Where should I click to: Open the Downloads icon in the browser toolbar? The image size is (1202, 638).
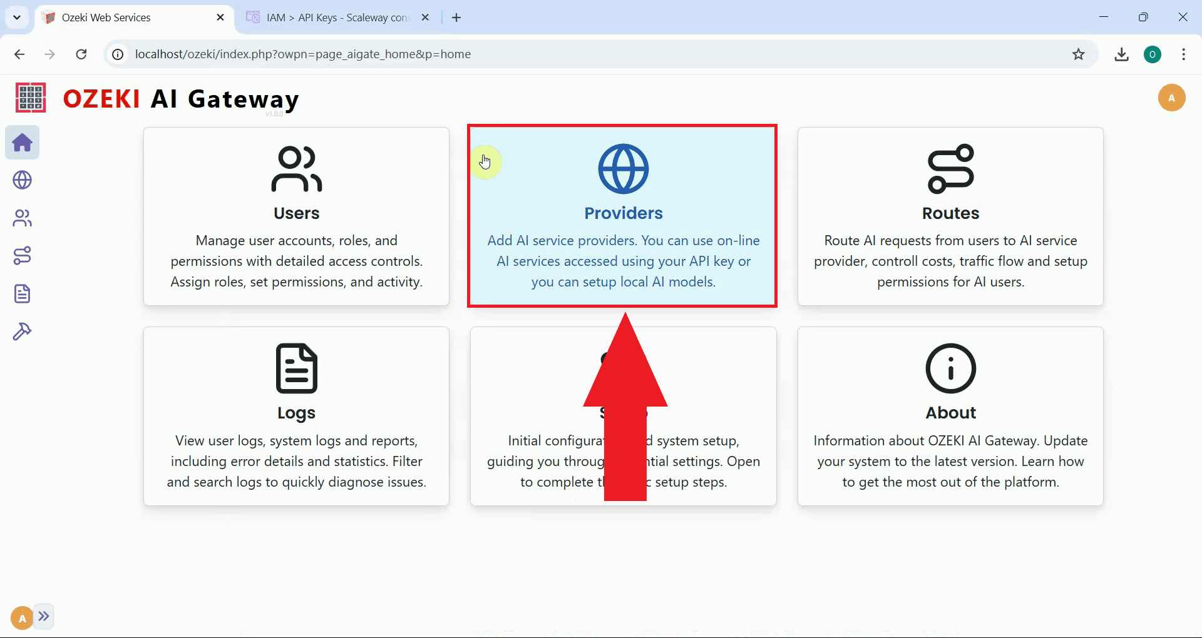[1121, 54]
